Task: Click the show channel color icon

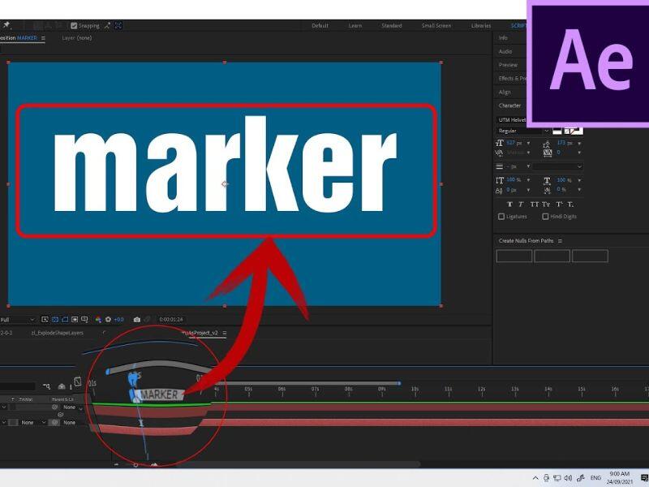Action: 97,320
